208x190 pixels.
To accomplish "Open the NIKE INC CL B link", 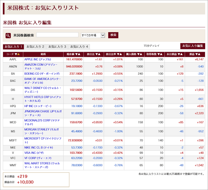I will click(x=39, y=148).
